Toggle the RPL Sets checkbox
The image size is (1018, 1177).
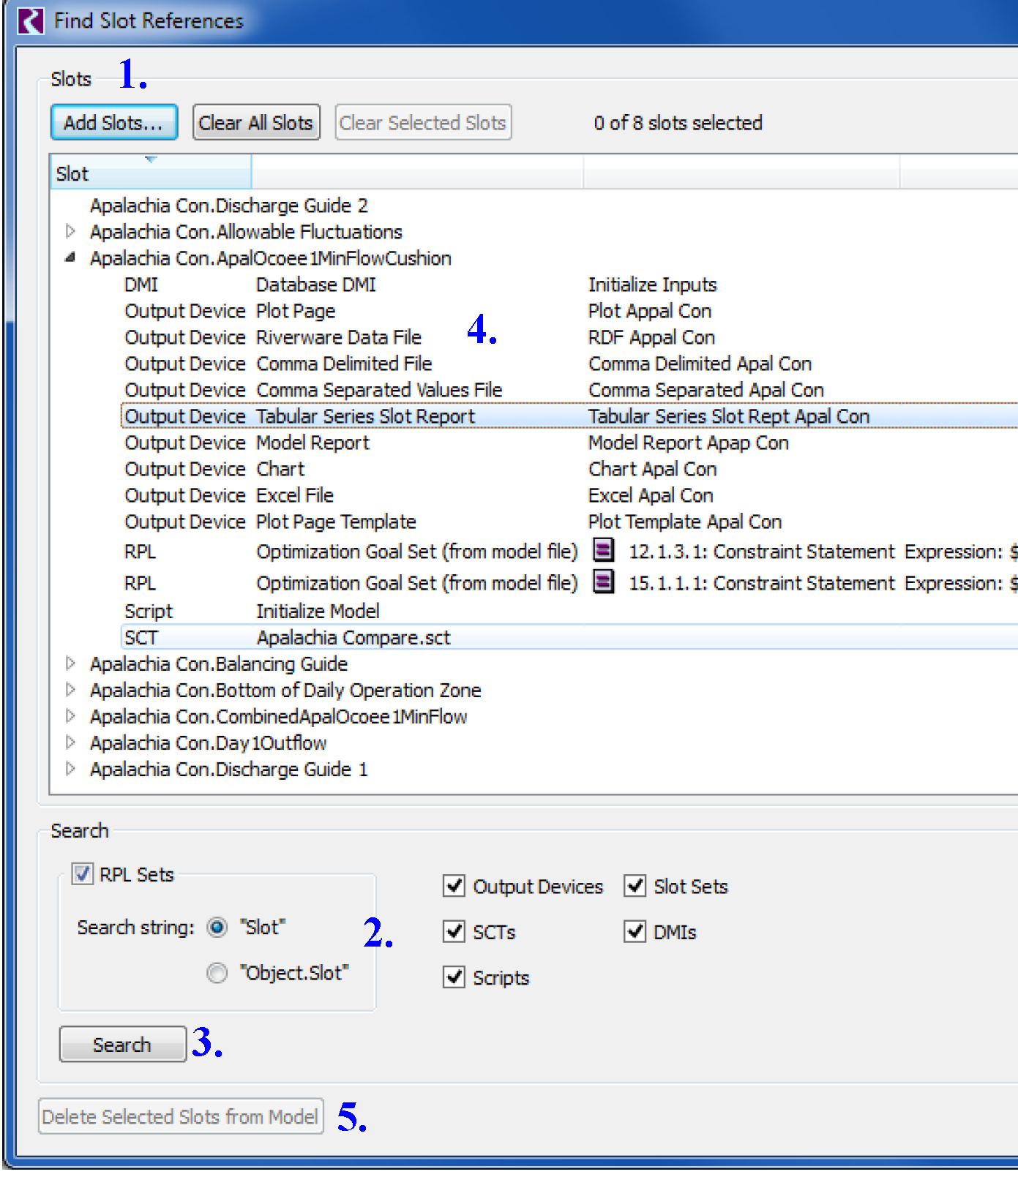(x=83, y=874)
